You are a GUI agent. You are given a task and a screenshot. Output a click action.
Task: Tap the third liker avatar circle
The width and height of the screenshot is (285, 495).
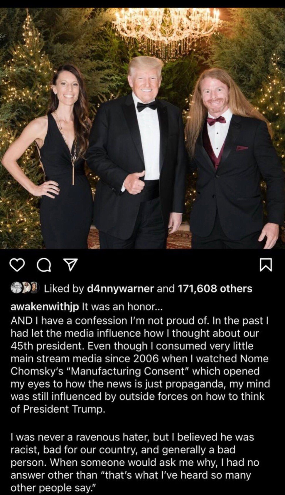click(x=35, y=288)
